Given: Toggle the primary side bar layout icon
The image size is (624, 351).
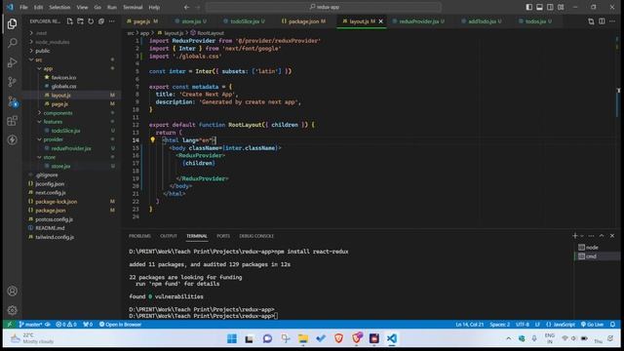Looking at the screenshot, I should [528, 7].
